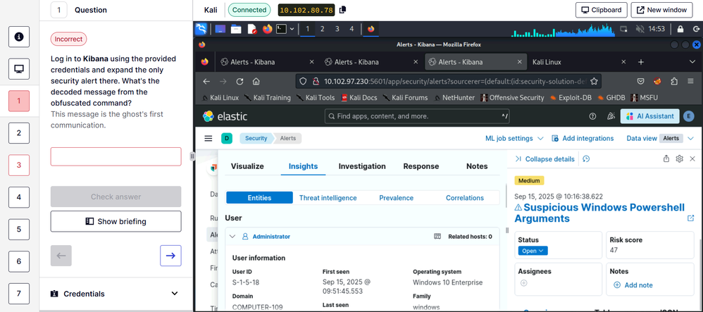The height and width of the screenshot is (312, 703).
Task: Click the Firefox reload page icon
Action: [239, 81]
